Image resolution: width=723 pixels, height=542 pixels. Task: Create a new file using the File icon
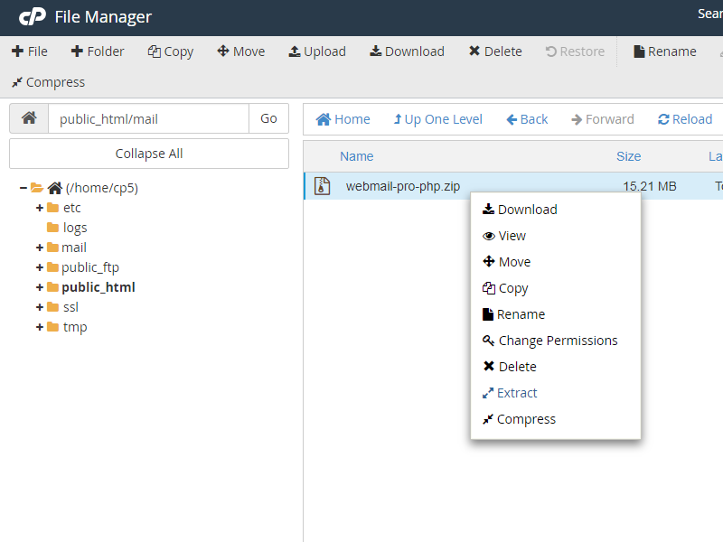pyautogui.click(x=30, y=51)
